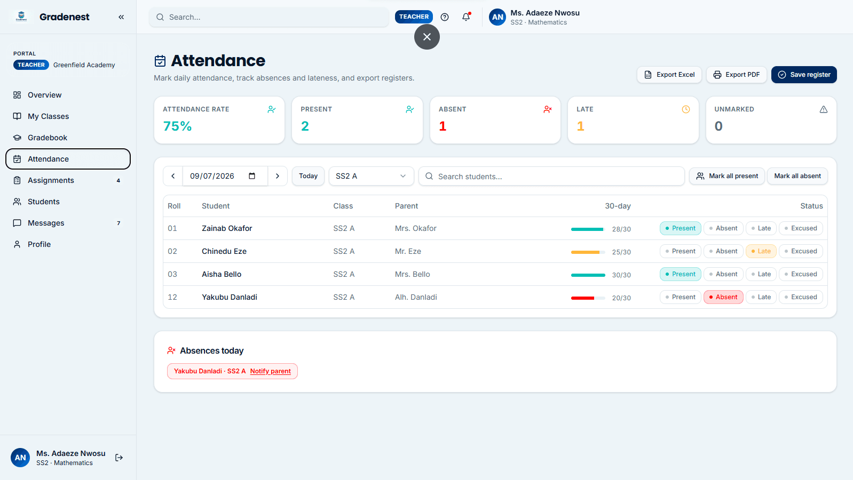Open Messages in the sidebar
The image size is (853, 480).
click(68, 223)
